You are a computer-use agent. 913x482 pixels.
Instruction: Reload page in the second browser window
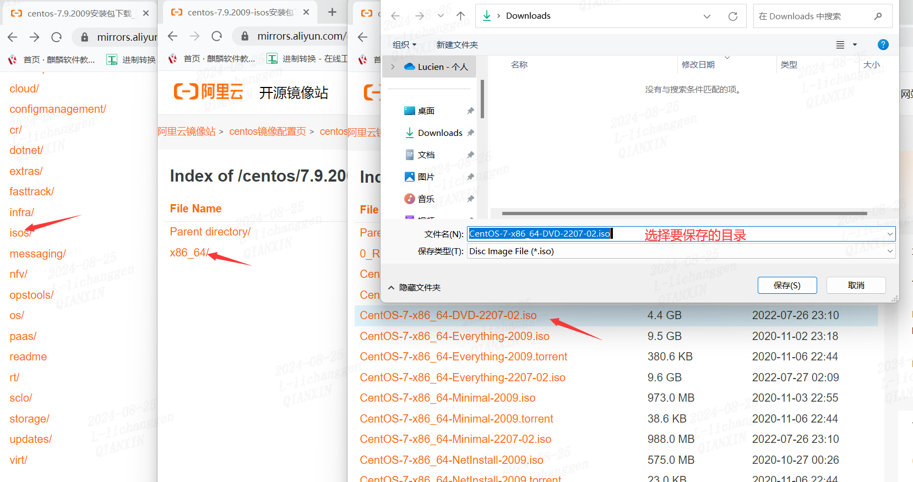click(x=216, y=36)
